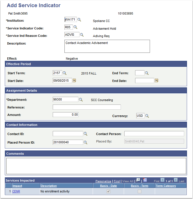The width and height of the screenshot is (193, 199).
Task: Sort by Basis - Term column header
Action: [x=139, y=186]
